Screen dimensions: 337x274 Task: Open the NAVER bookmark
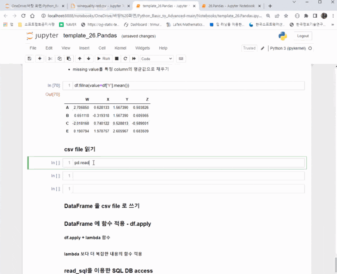68,25
